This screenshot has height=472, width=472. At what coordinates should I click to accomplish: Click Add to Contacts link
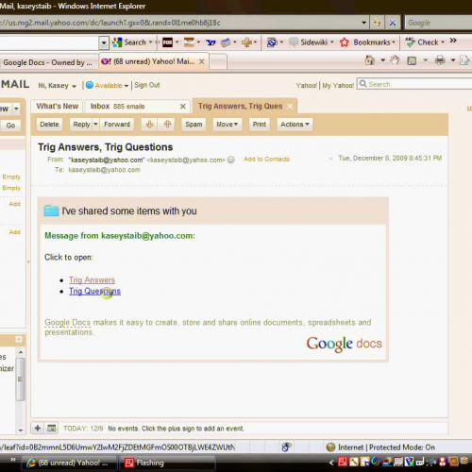pyautogui.click(x=266, y=160)
